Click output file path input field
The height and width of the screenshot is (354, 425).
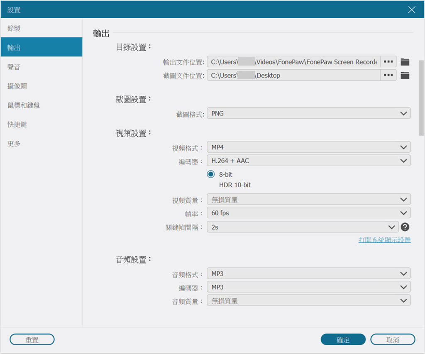pos(294,62)
